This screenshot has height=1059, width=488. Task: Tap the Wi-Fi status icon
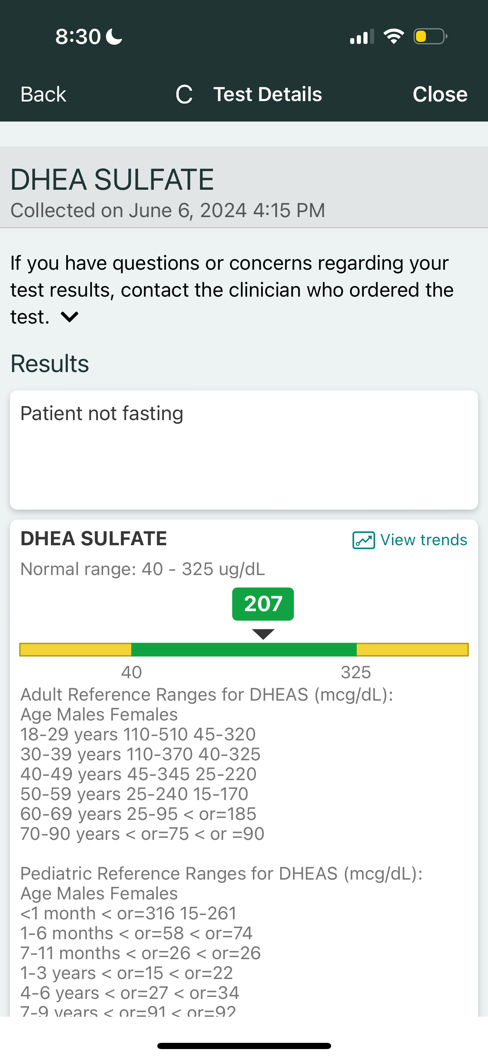pyautogui.click(x=393, y=36)
